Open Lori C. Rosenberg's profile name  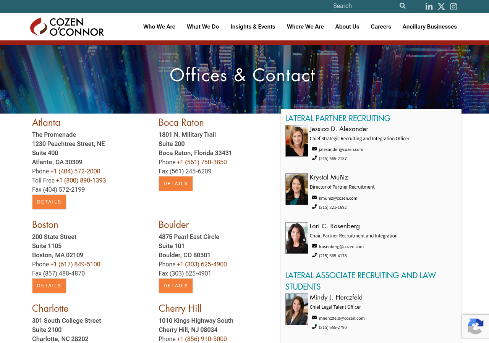click(335, 226)
